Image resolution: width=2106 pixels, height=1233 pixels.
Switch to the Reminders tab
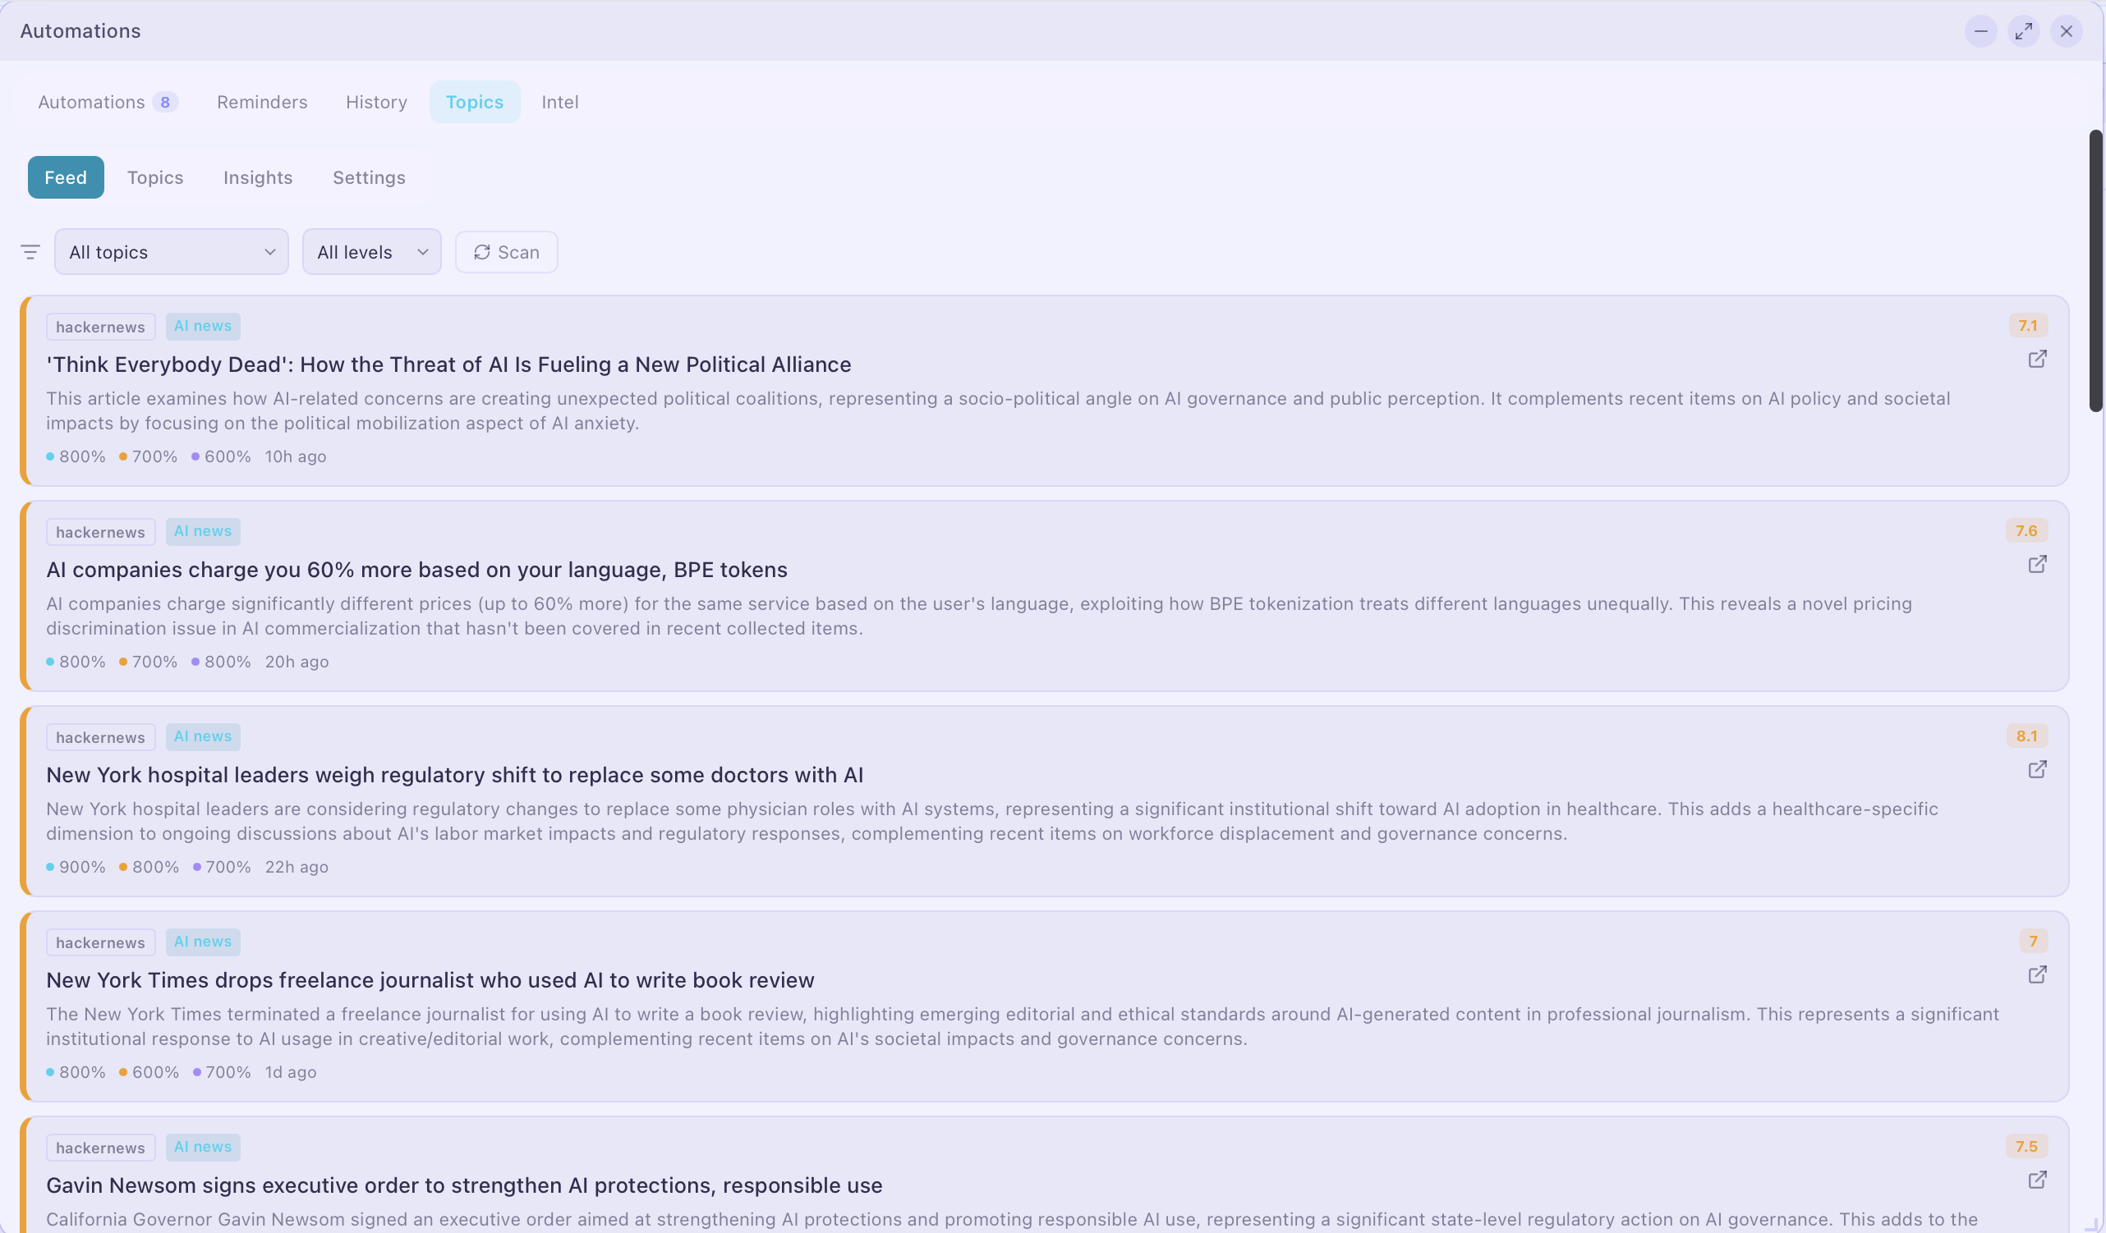pyautogui.click(x=261, y=102)
